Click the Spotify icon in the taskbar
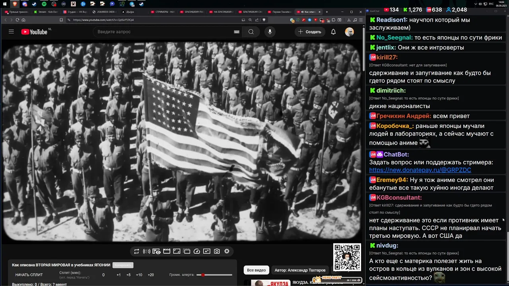509x286 pixels. coord(44,4)
